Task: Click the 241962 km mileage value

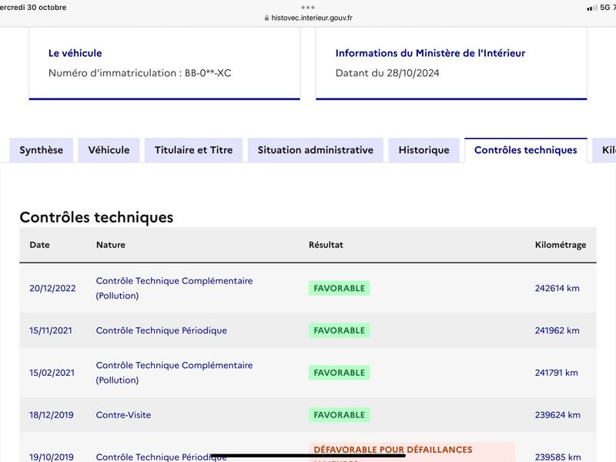Action: pyautogui.click(x=557, y=330)
